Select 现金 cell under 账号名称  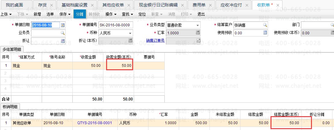tap(57, 66)
